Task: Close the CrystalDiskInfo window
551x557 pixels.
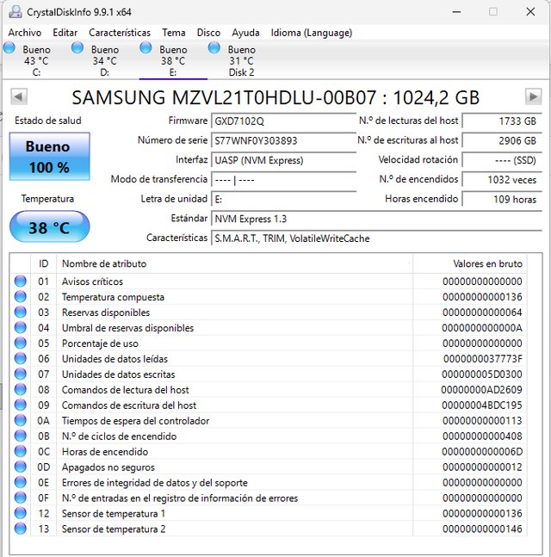Action: [530, 12]
